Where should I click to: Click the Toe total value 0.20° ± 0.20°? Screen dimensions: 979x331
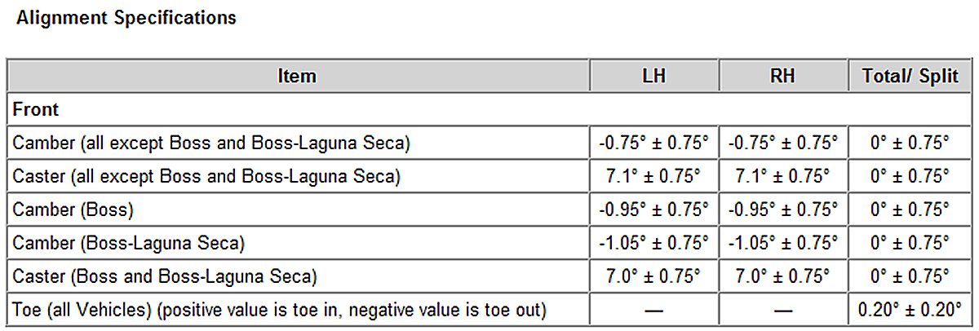click(x=909, y=310)
